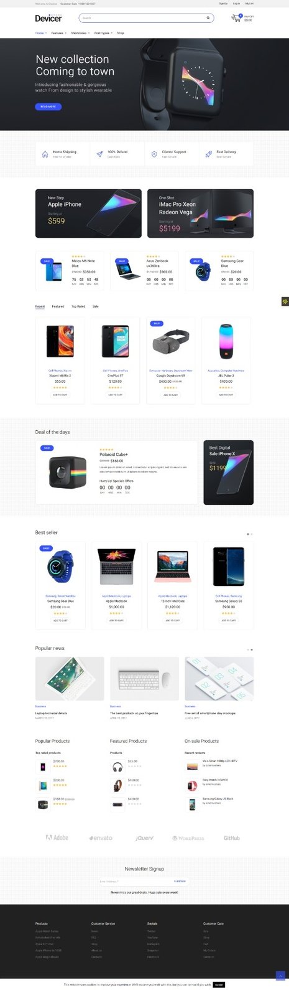
Task: Switch to the Featured products tab
Action: 58,306
